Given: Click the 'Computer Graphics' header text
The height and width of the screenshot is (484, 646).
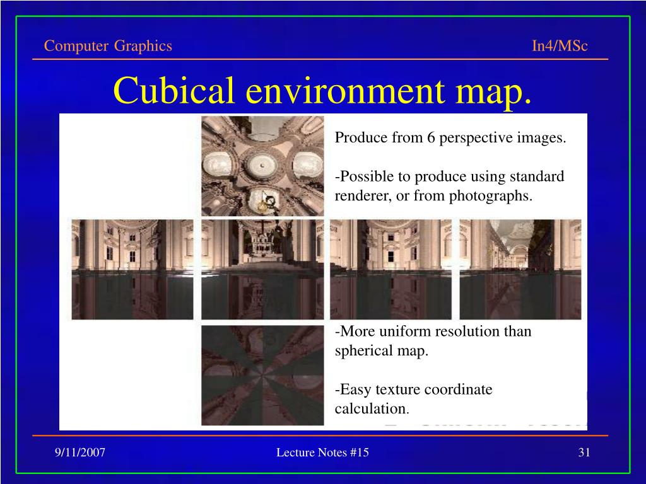Looking at the screenshot, I should (x=108, y=45).
